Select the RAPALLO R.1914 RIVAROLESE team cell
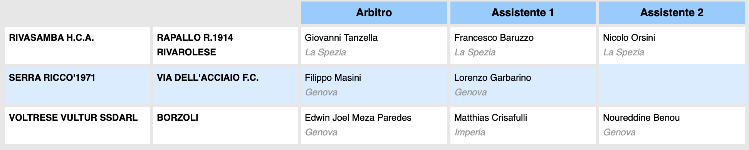Image resolution: width=749 pixels, height=150 pixels. [225, 45]
